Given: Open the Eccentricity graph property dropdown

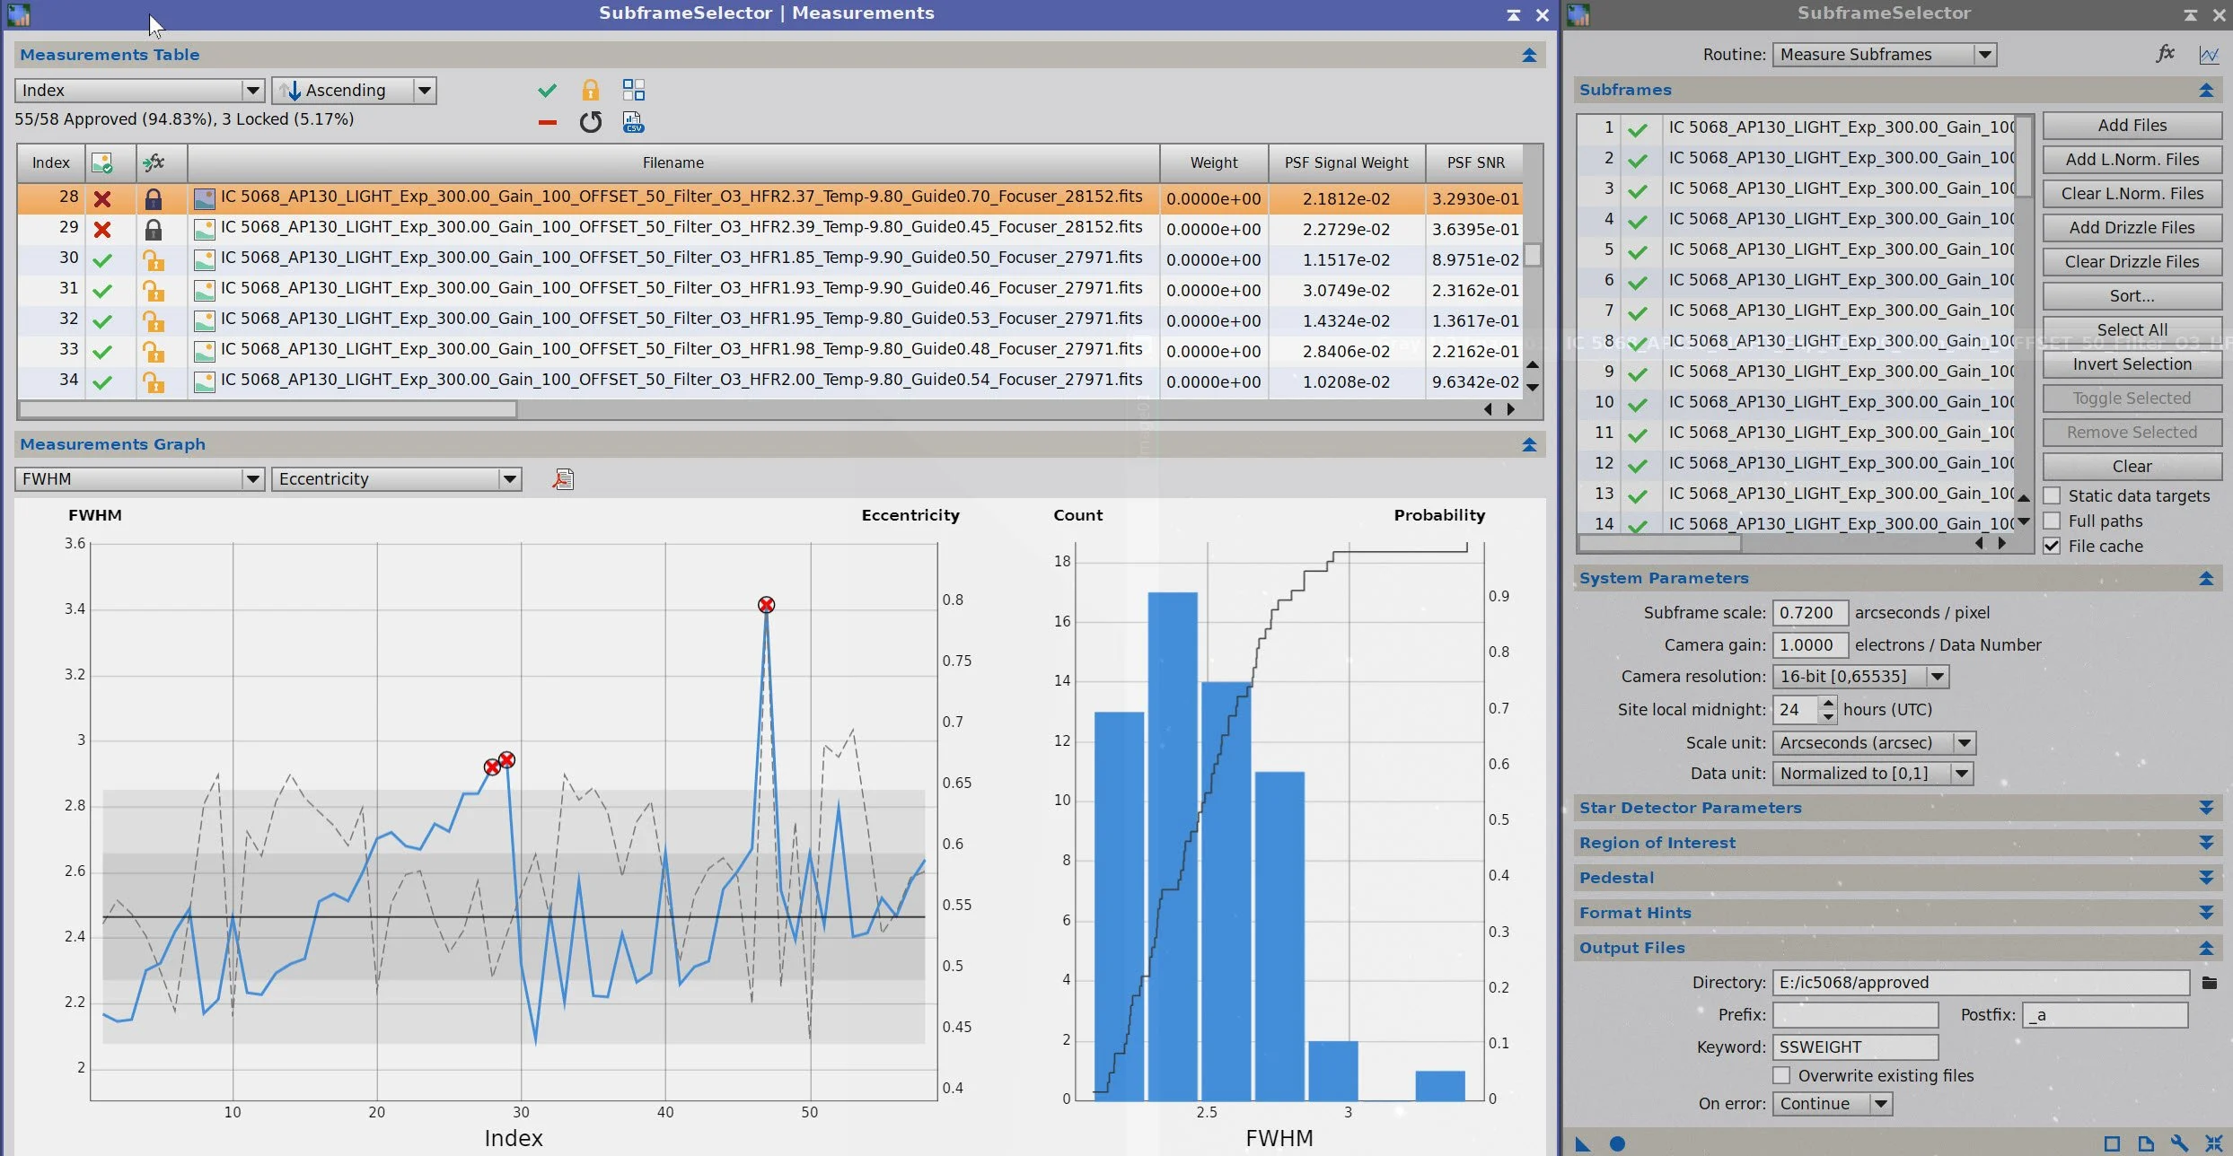Looking at the screenshot, I should pyautogui.click(x=396, y=479).
